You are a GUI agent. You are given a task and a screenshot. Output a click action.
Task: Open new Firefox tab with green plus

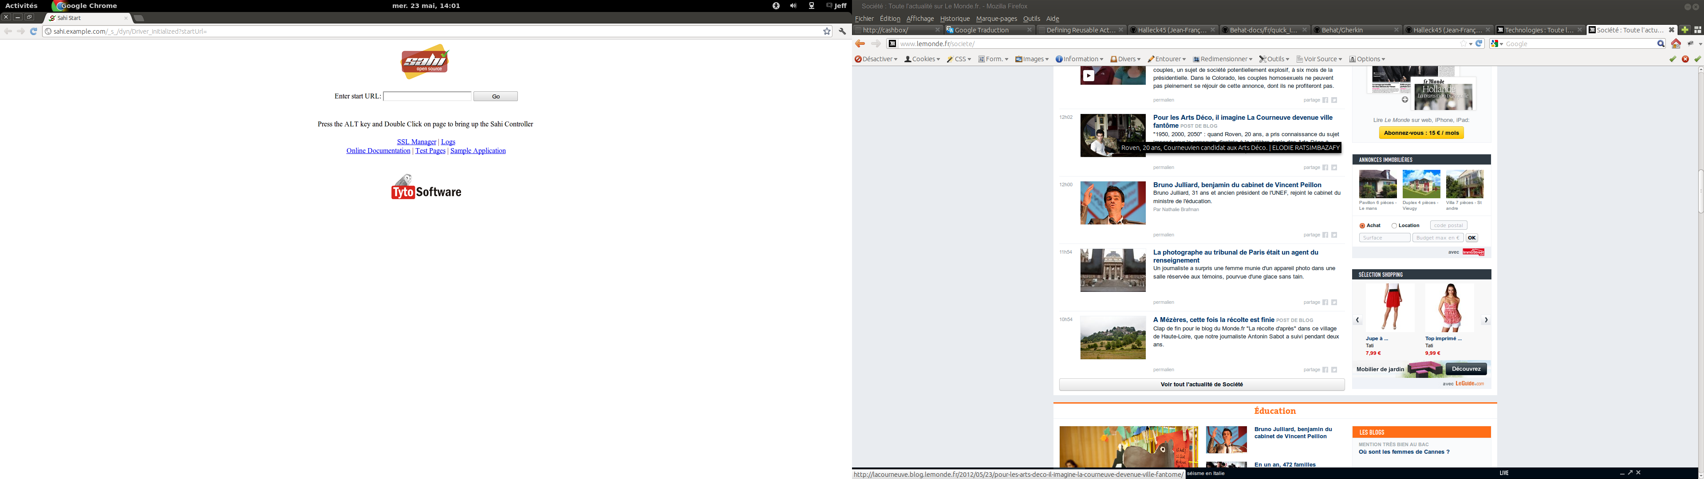1684,30
